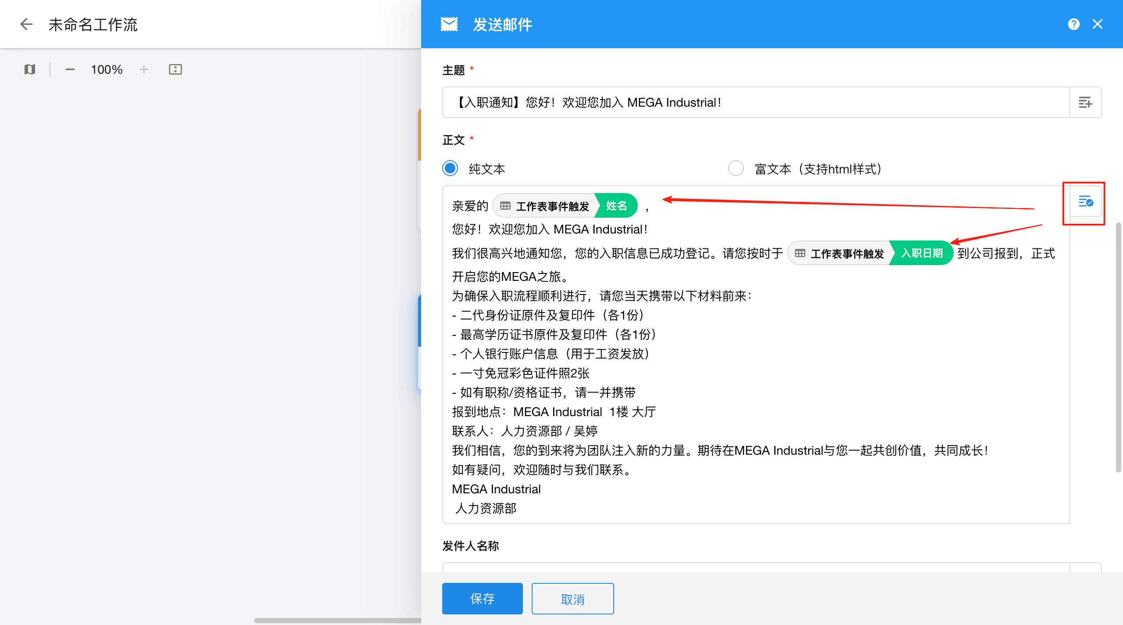Click the line 一寸免冠彩色证件照2张
Screen dimensions: 1123x625
(x=521, y=373)
